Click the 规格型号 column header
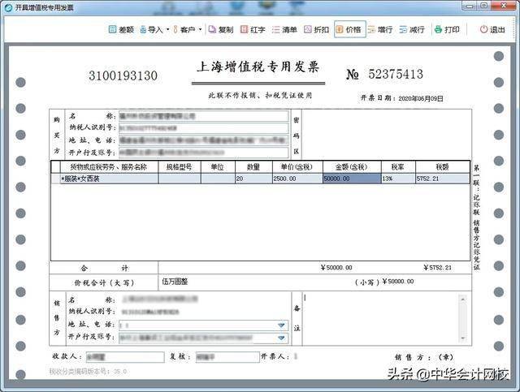This screenshot has height=392, width=520. (x=180, y=167)
